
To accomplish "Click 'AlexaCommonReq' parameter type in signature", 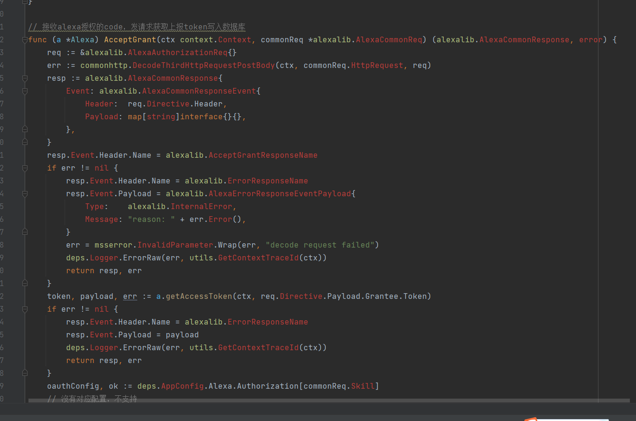I will click(389, 40).
